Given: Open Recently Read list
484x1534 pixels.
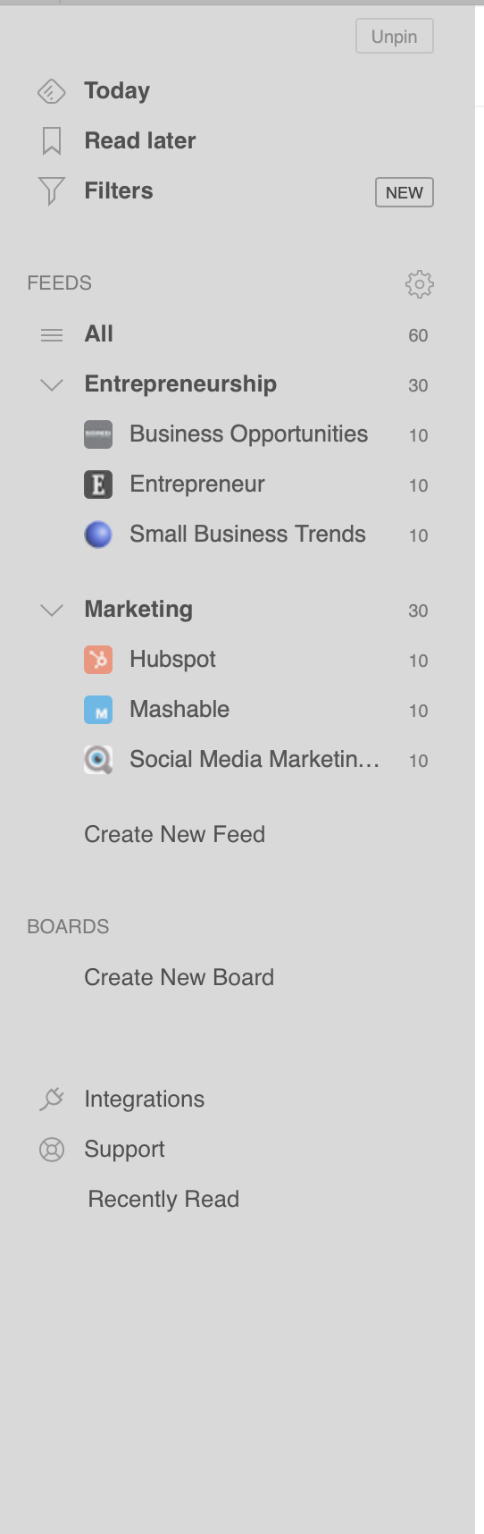Looking at the screenshot, I should (163, 1199).
